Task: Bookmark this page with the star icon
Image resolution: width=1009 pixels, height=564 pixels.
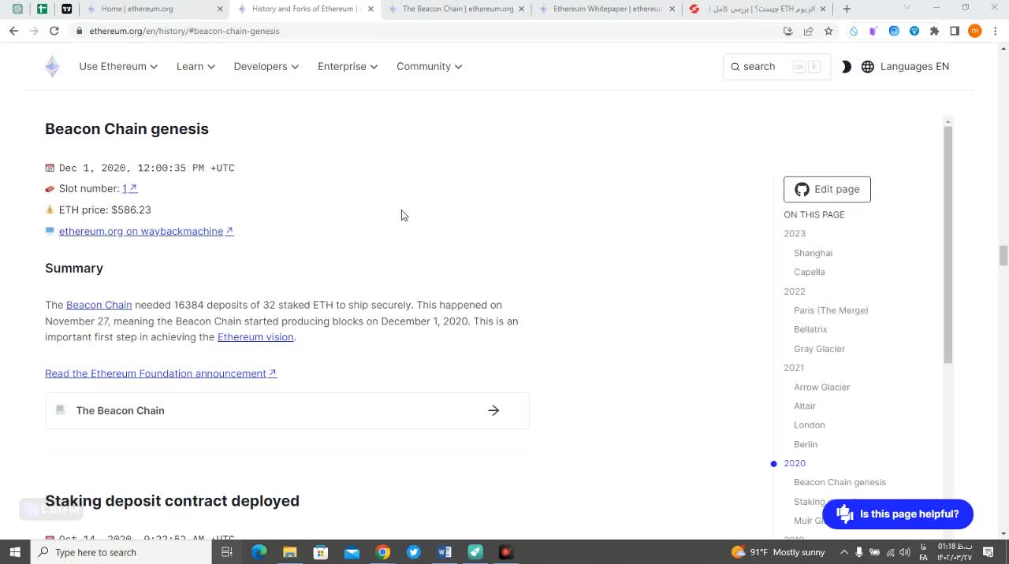Action: click(x=828, y=31)
